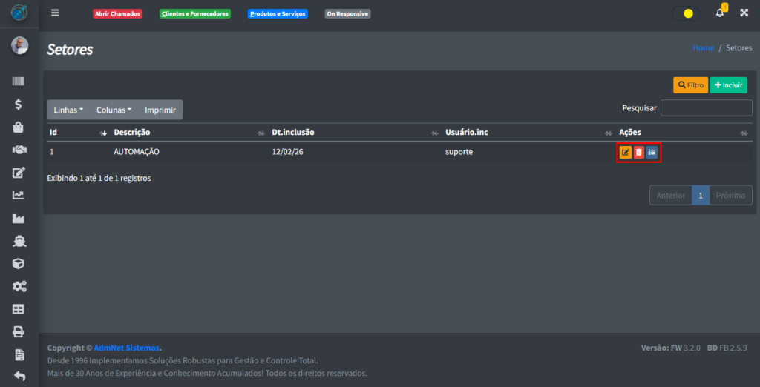This screenshot has width=760, height=387.
Task: Open the gears settings icon in sidebar
Action: pos(19,286)
